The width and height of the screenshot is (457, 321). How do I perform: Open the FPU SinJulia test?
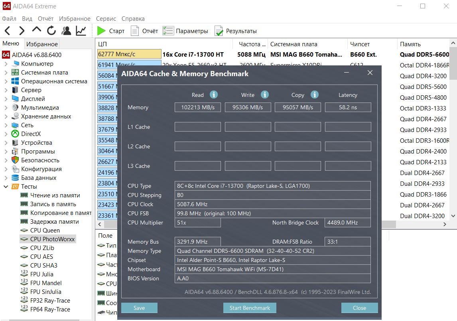click(45, 291)
